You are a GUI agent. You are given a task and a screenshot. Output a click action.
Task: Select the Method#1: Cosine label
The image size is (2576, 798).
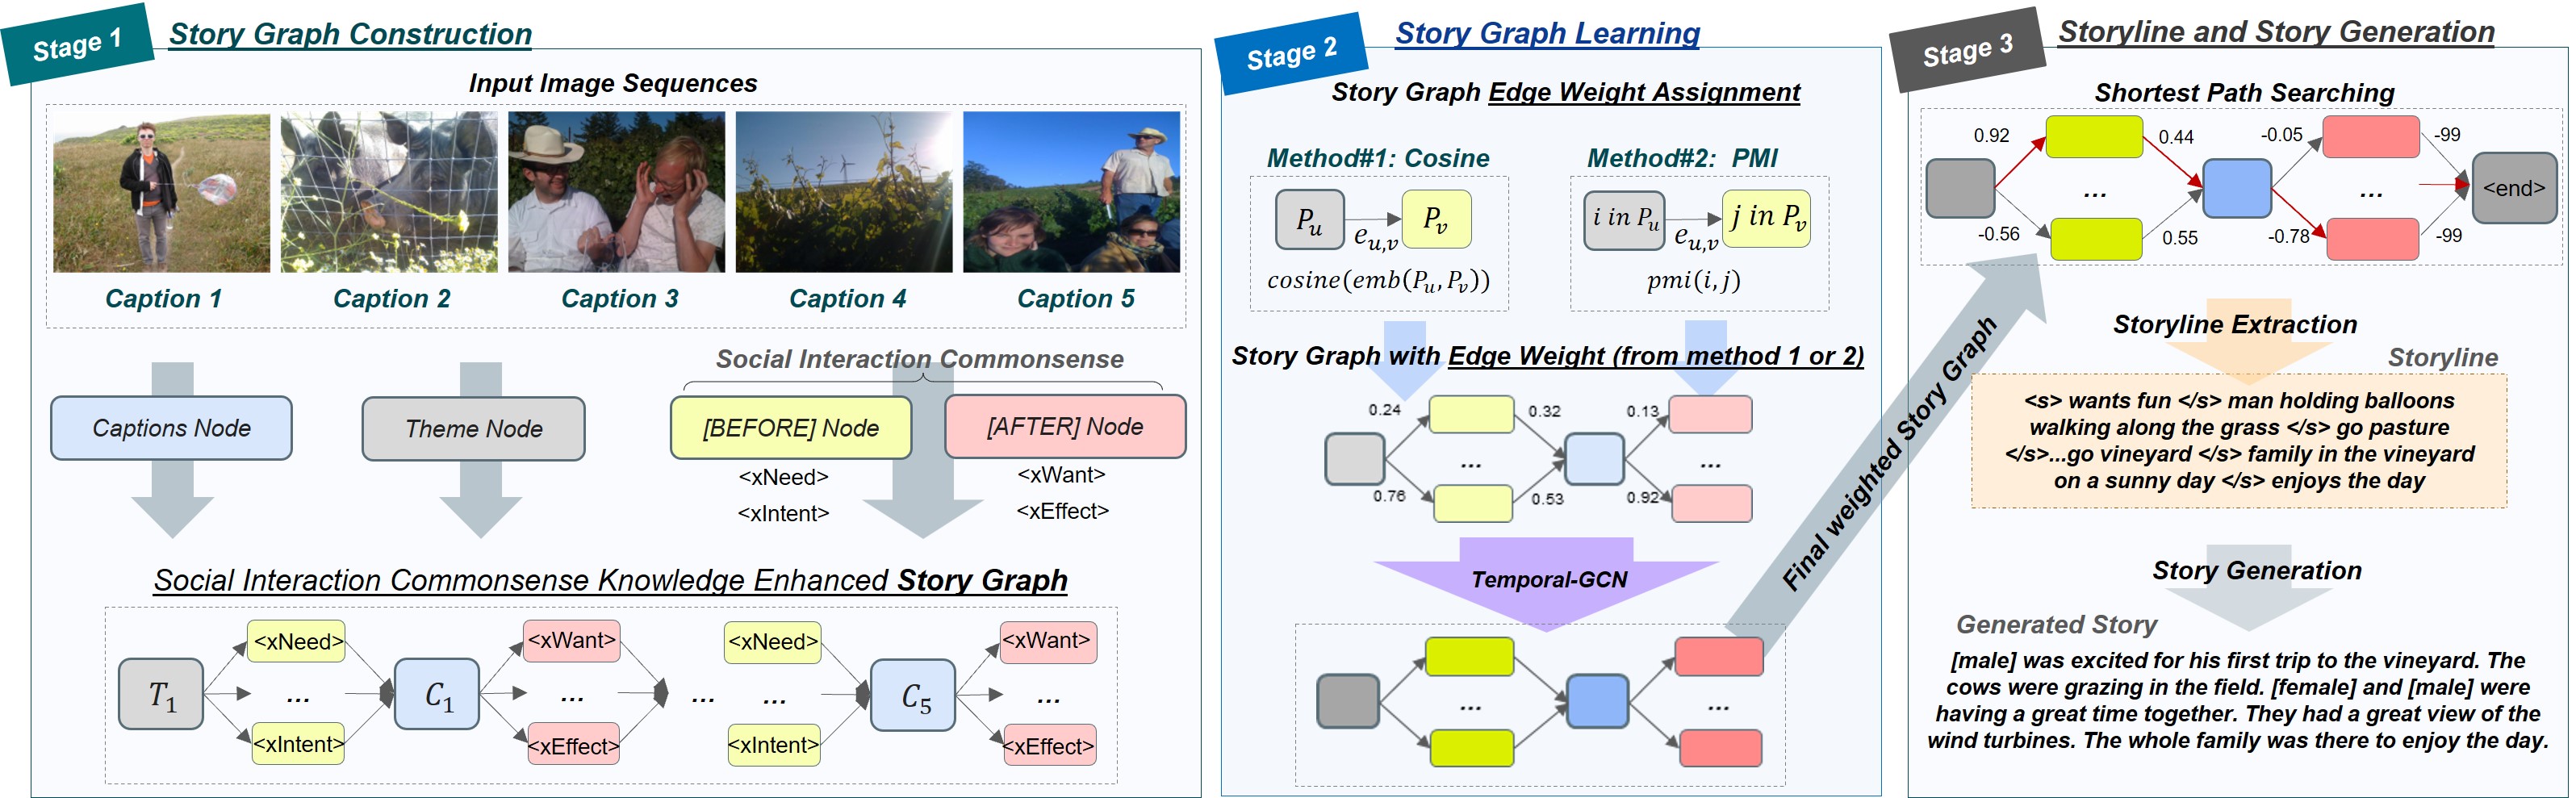1378,158
